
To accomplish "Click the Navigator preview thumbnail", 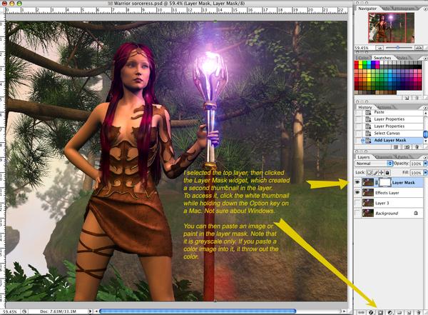I will 391,28.
